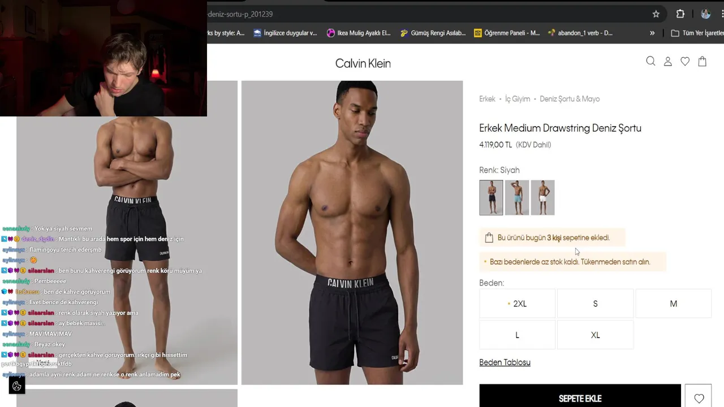Open the Öğrenme Paneli bookmark
The image size is (724, 407).
point(507,33)
